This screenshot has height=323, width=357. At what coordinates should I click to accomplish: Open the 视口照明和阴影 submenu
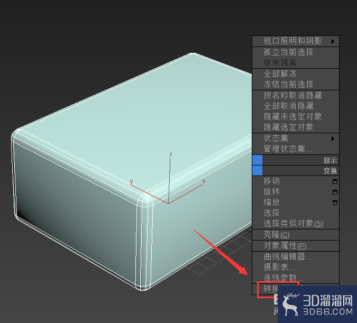(296, 41)
